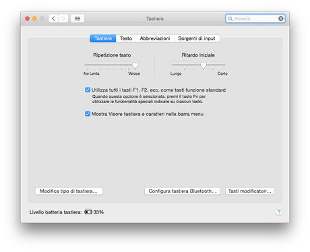Click the Ripetizione tasto slider handle
This screenshot has height=252, width=310.
click(x=135, y=65)
